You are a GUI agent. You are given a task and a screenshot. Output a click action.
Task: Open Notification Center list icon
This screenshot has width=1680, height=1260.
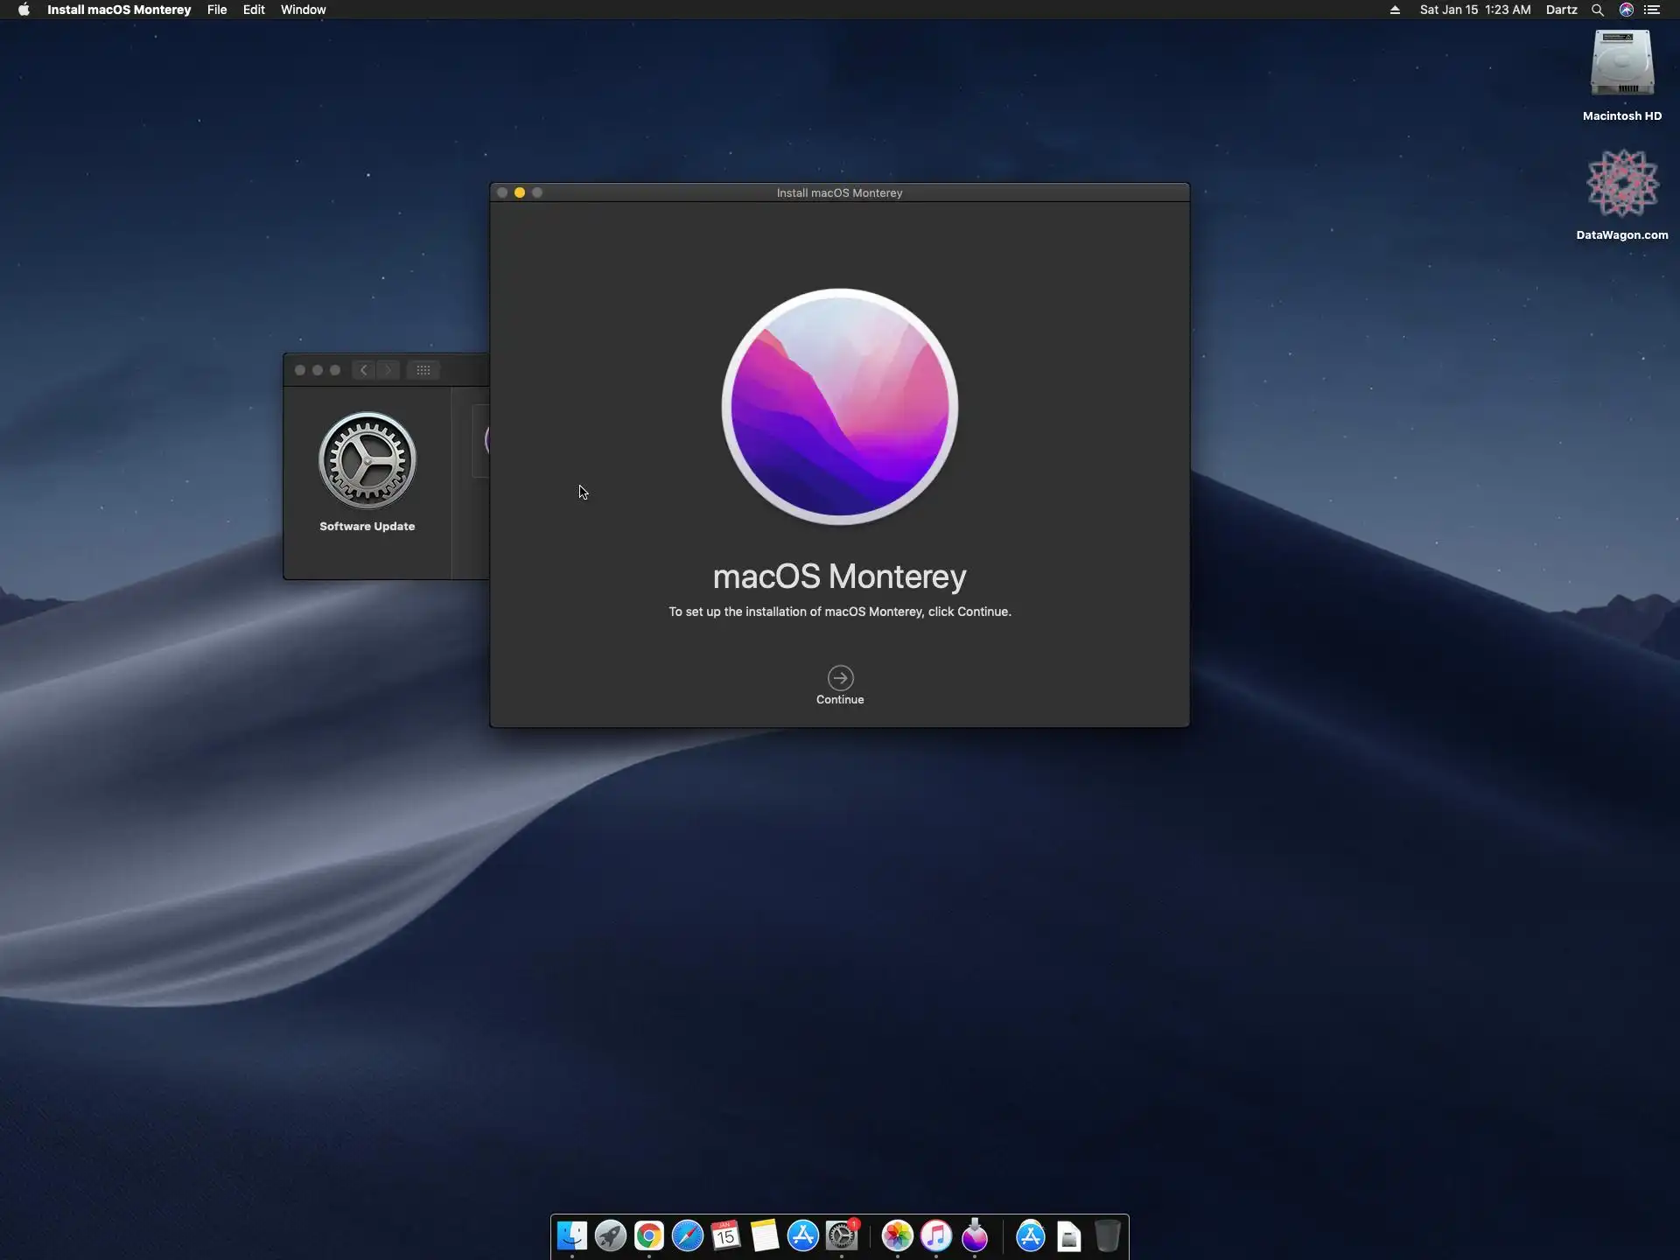[1652, 10]
